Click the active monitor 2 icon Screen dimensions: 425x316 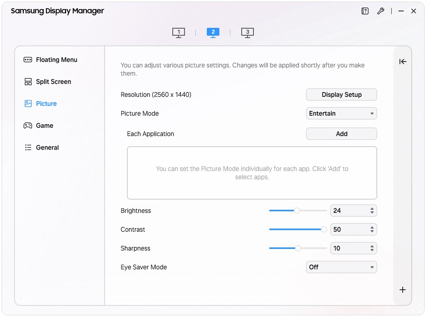click(213, 33)
